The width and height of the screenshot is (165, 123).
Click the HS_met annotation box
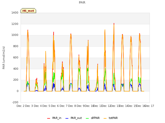coord(28,11)
